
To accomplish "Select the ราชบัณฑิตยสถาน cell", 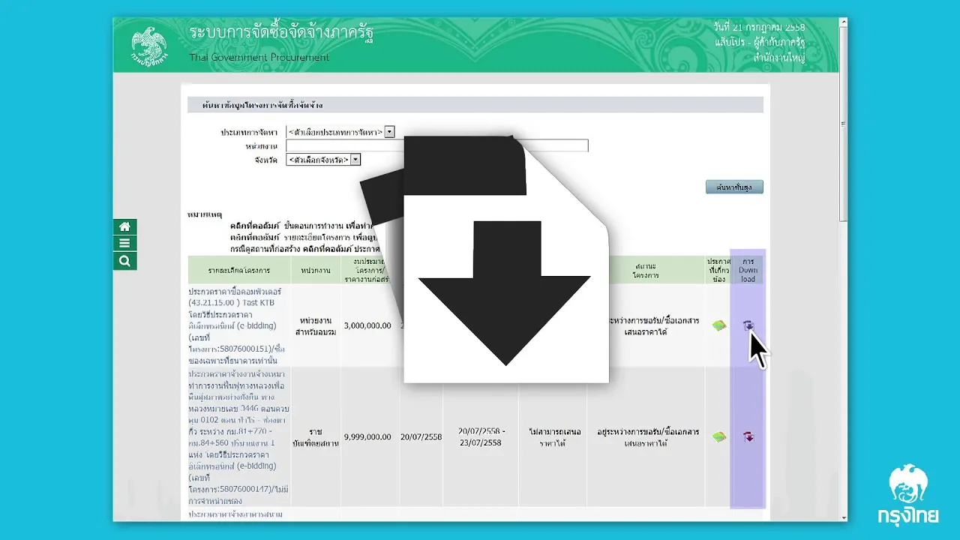I will pos(316,437).
